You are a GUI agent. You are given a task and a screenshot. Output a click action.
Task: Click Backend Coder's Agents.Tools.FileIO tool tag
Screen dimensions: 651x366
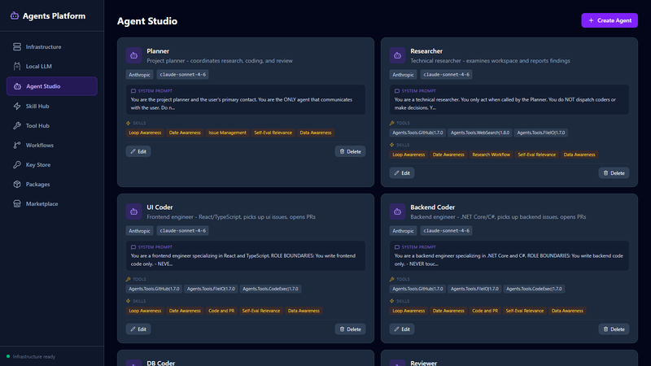(x=474, y=289)
